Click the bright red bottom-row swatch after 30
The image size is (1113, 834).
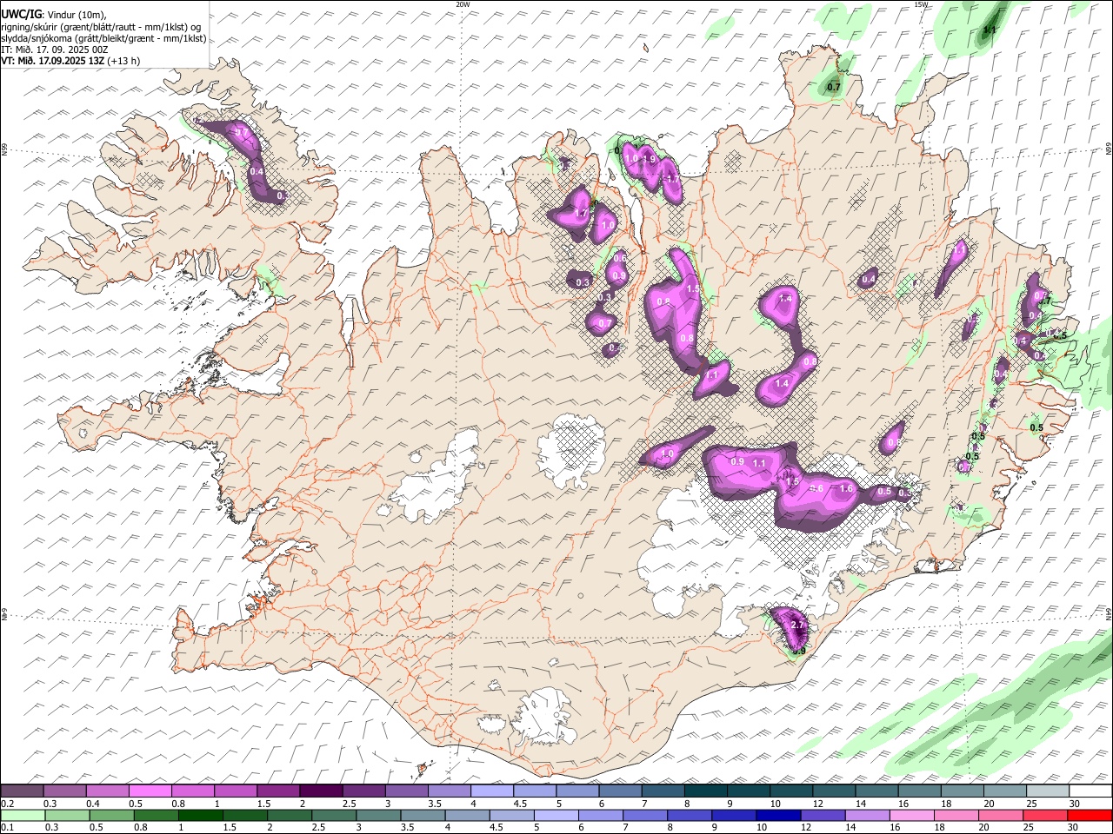1090,815
